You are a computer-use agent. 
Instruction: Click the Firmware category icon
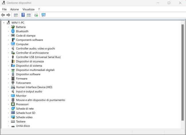coord(13,78)
